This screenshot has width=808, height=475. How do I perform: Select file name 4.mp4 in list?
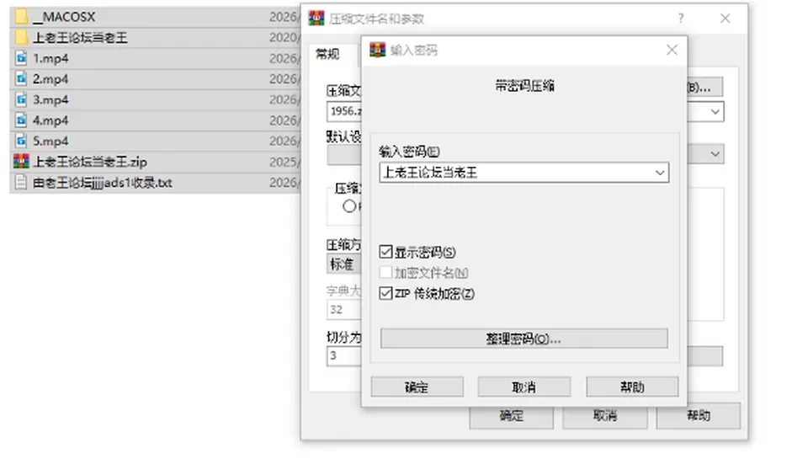pos(50,120)
